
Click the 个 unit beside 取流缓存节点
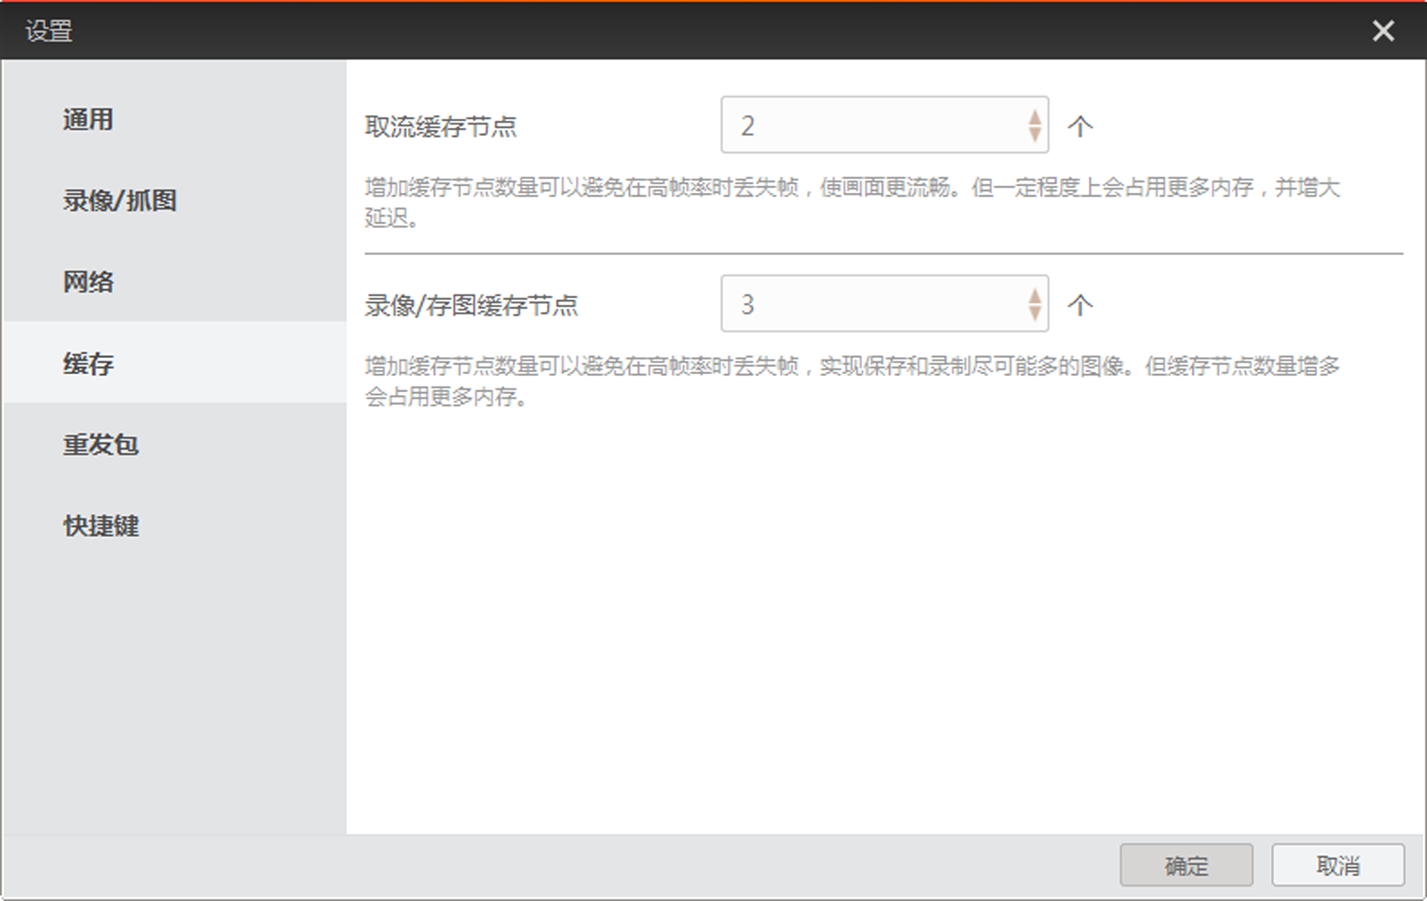coord(1080,126)
